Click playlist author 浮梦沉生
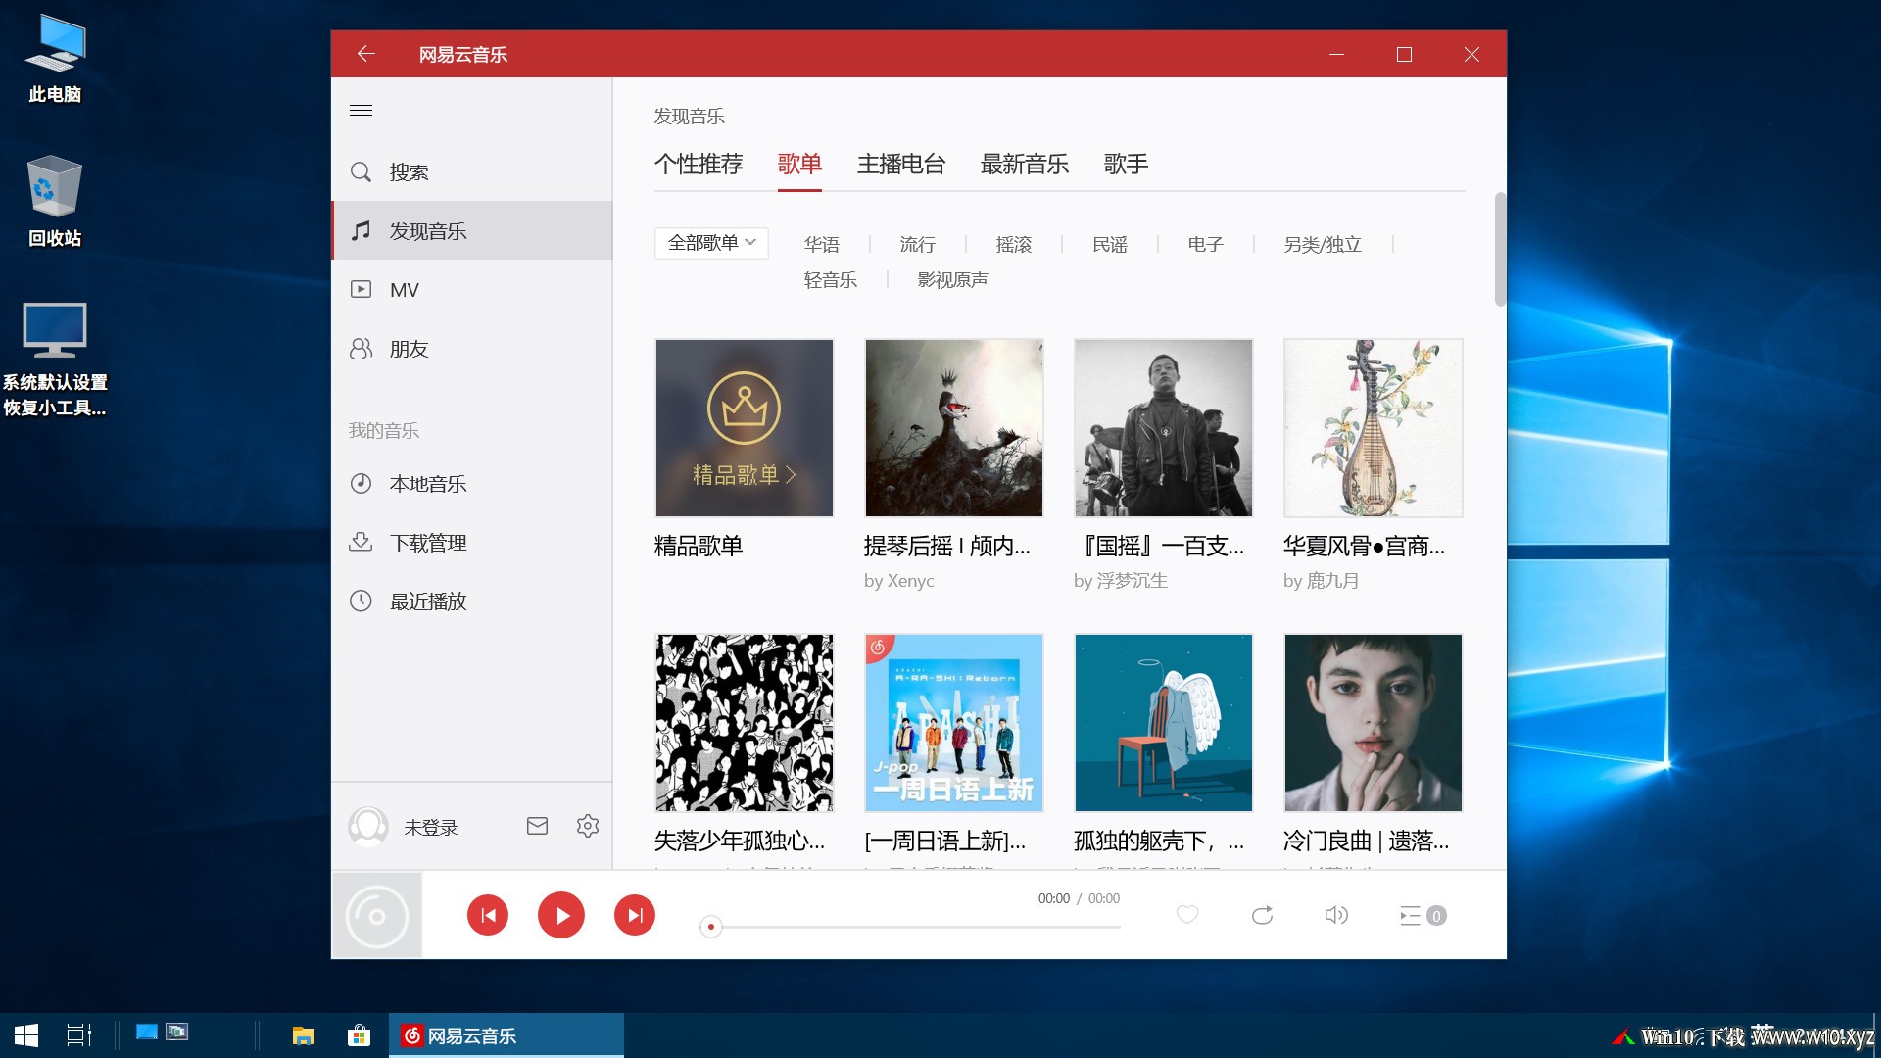 [1133, 581]
